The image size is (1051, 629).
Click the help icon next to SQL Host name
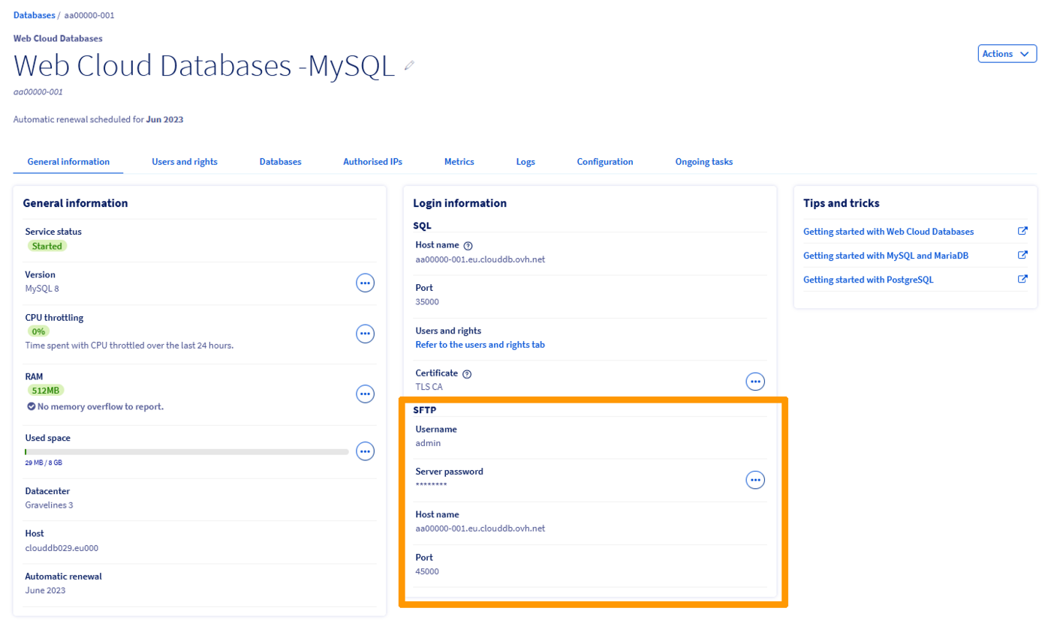click(x=468, y=244)
